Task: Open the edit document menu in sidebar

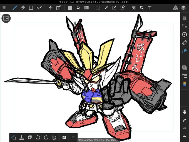Action: pos(185,18)
